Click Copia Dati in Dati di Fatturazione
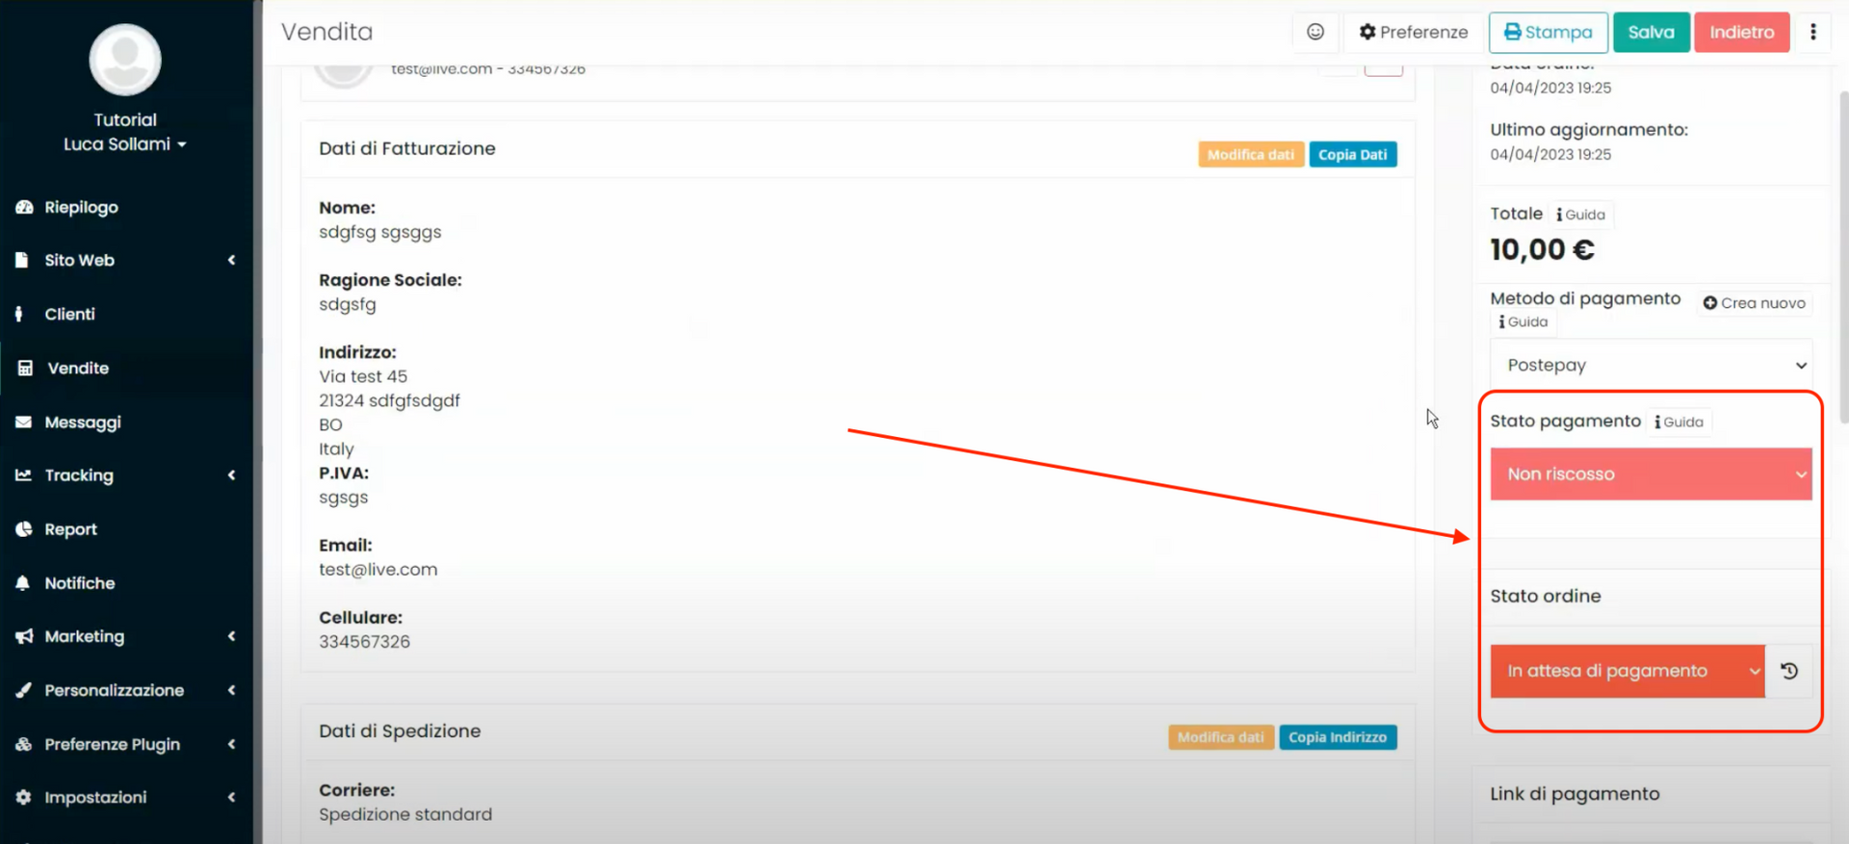1849x844 pixels. [1352, 155]
